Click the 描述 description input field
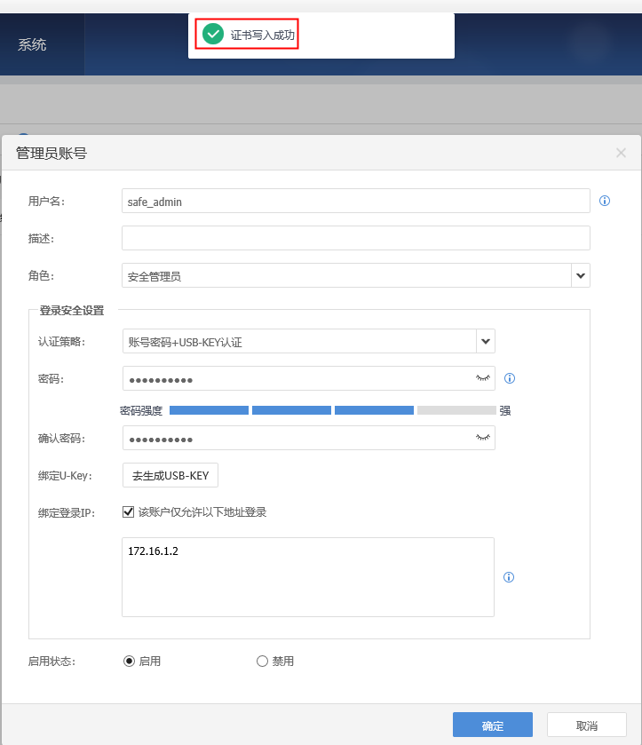 355,238
